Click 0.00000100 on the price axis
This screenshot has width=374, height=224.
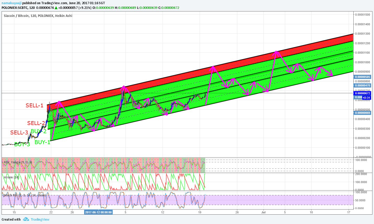pyautogui.click(x=363, y=148)
